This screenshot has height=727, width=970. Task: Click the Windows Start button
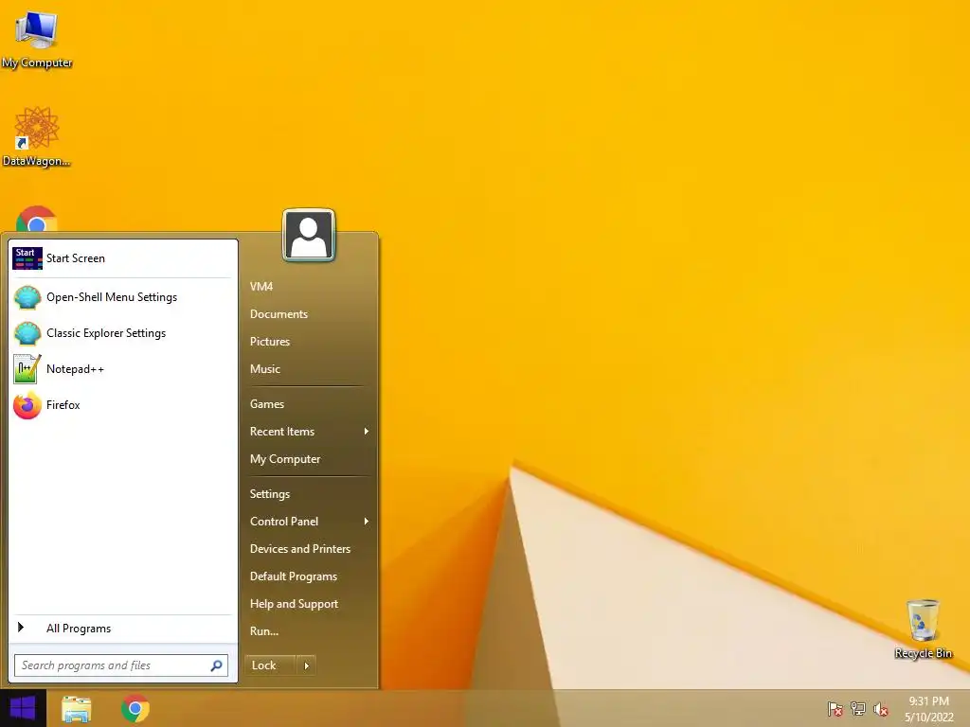[23, 708]
